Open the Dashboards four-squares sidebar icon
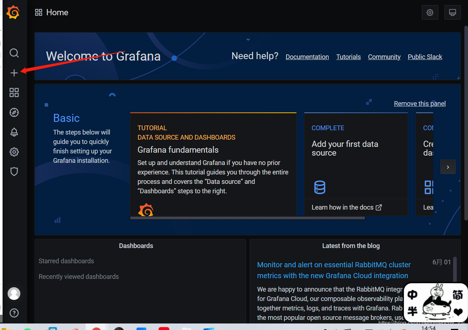The width and height of the screenshot is (468, 330). tap(14, 92)
